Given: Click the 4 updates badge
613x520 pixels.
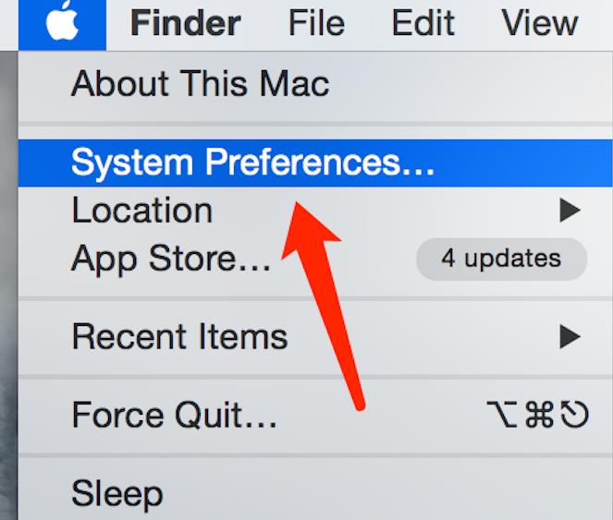Looking at the screenshot, I should tap(500, 260).
